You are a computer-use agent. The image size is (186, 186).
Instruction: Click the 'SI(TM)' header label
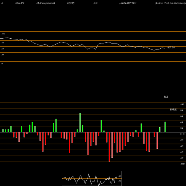pyautogui.click(x=71, y=3)
